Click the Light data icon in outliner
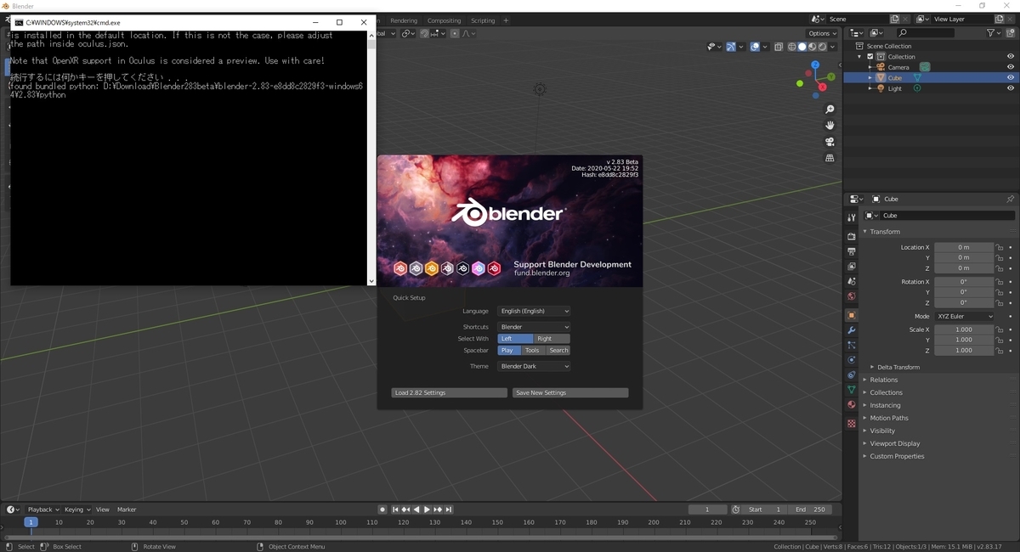This screenshot has width=1020, height=552. pyautogui.click(x=917, y=88)
